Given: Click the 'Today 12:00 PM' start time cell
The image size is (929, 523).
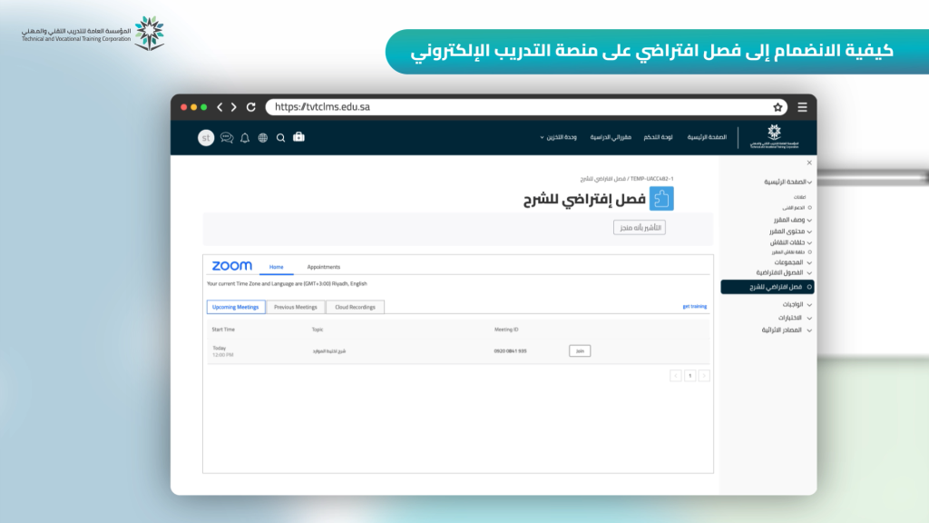Looking at the screenshot, I should pyautogui.click(x=223, y=351).
